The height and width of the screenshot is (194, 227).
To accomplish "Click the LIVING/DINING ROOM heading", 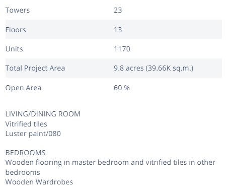I will (x=43, y=114).
